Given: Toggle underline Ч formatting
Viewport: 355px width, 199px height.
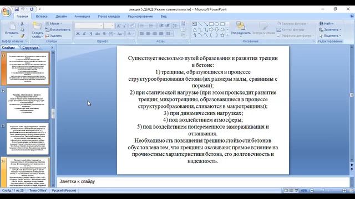Looking at the screenshot, I should (x=91, y=34).
